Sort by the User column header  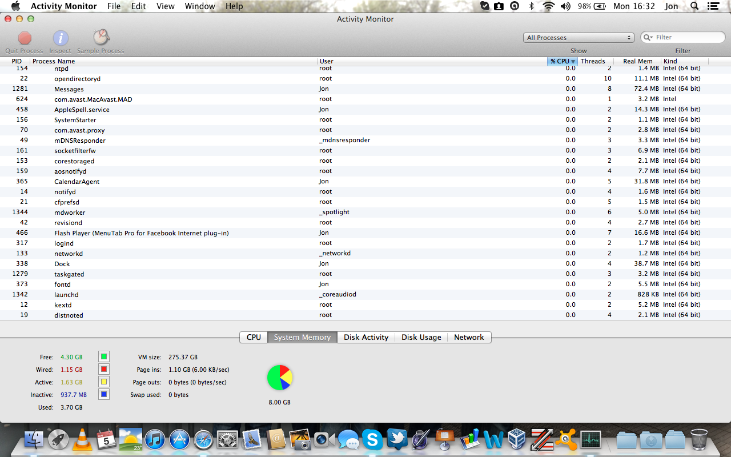tap(432, 61)
